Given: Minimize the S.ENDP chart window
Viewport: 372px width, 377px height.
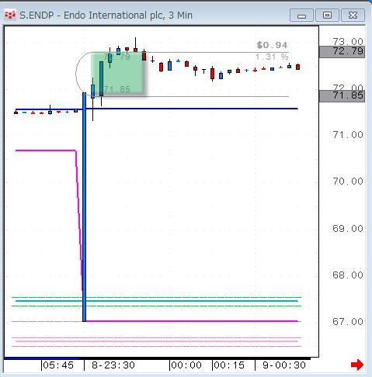Looking at the screenshot, I should coord(301,16).
